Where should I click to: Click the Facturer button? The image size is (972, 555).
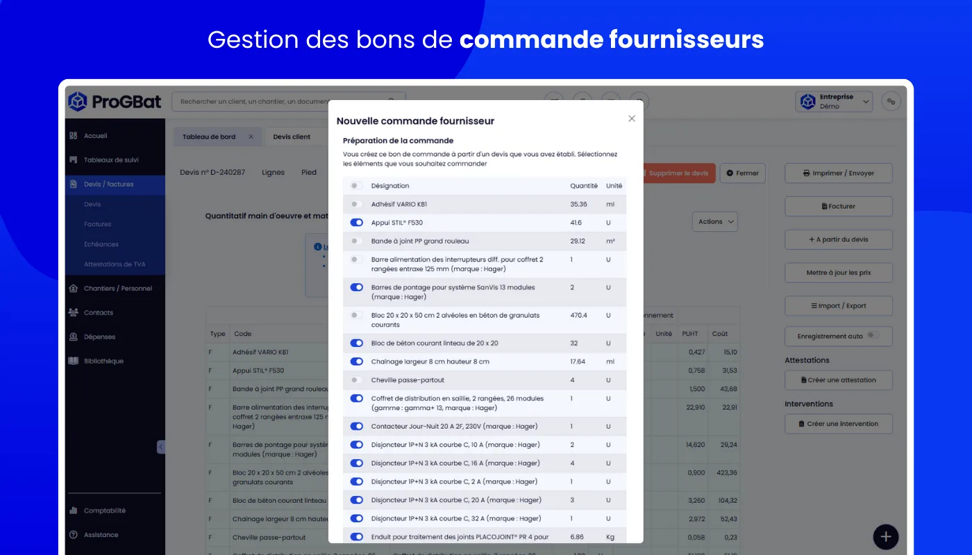[839, 206]
